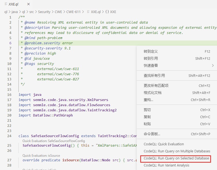Choose '格式化文档' from the context menu

pos(177,93)
